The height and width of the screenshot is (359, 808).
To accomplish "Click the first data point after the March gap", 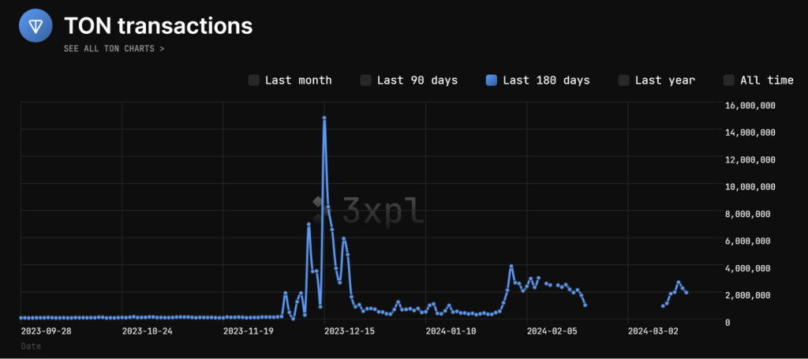I will tap(663, 306).
